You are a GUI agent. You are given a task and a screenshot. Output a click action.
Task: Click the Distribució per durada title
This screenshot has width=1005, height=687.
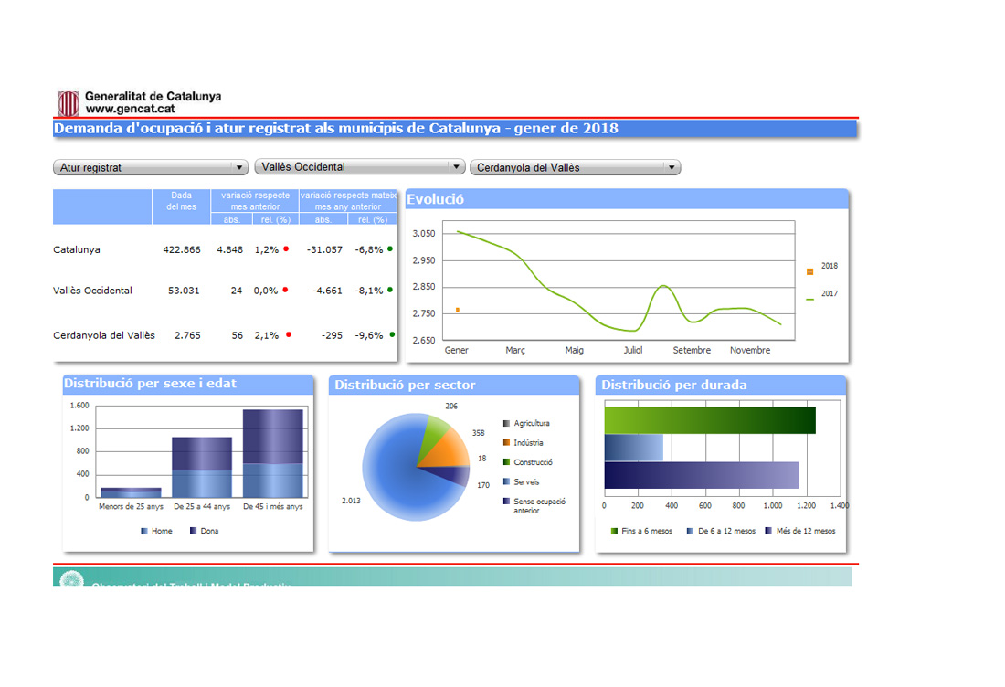tap(673, 386)
